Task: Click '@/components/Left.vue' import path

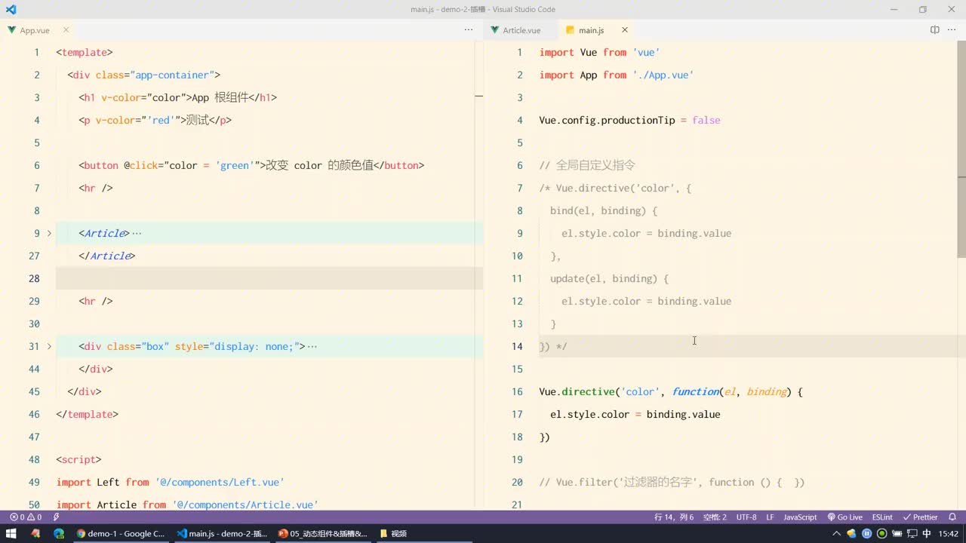Action: (219, 483)
